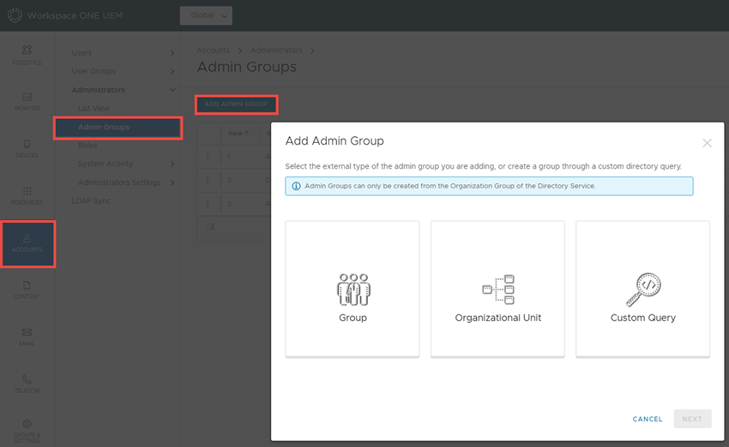Open List View under Administrators
Image resolution: width=729 pixels, height=447 pixels.
(94, 108)
